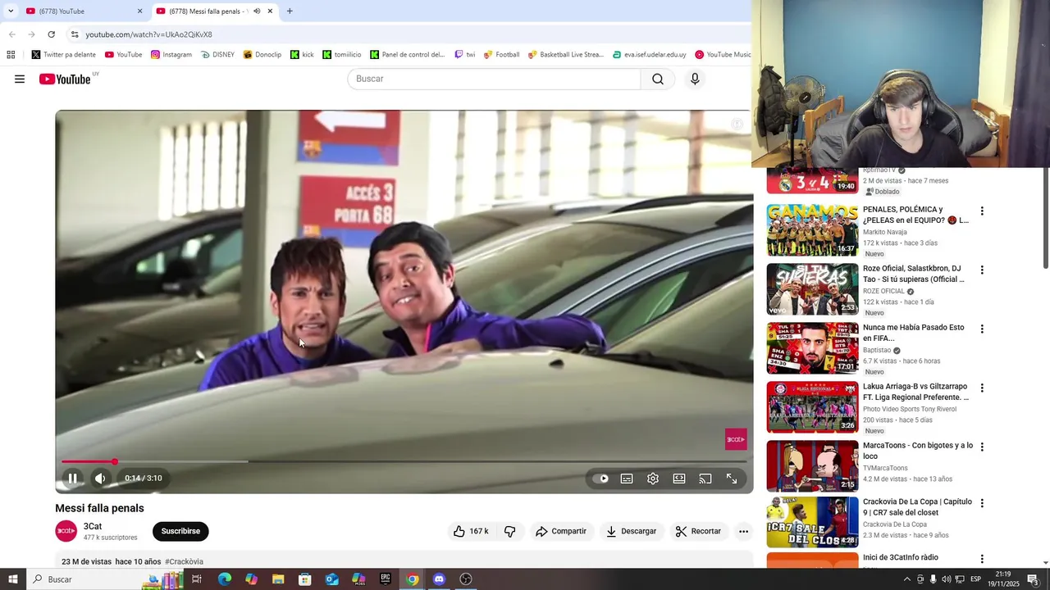This screenshot has width=1050, height=590.
Task: Open the 'CR7 sale del closet' thumbnail
Action: (x=812, y=522)
